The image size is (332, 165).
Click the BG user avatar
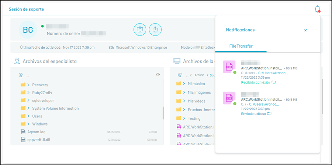coord(28,30)
